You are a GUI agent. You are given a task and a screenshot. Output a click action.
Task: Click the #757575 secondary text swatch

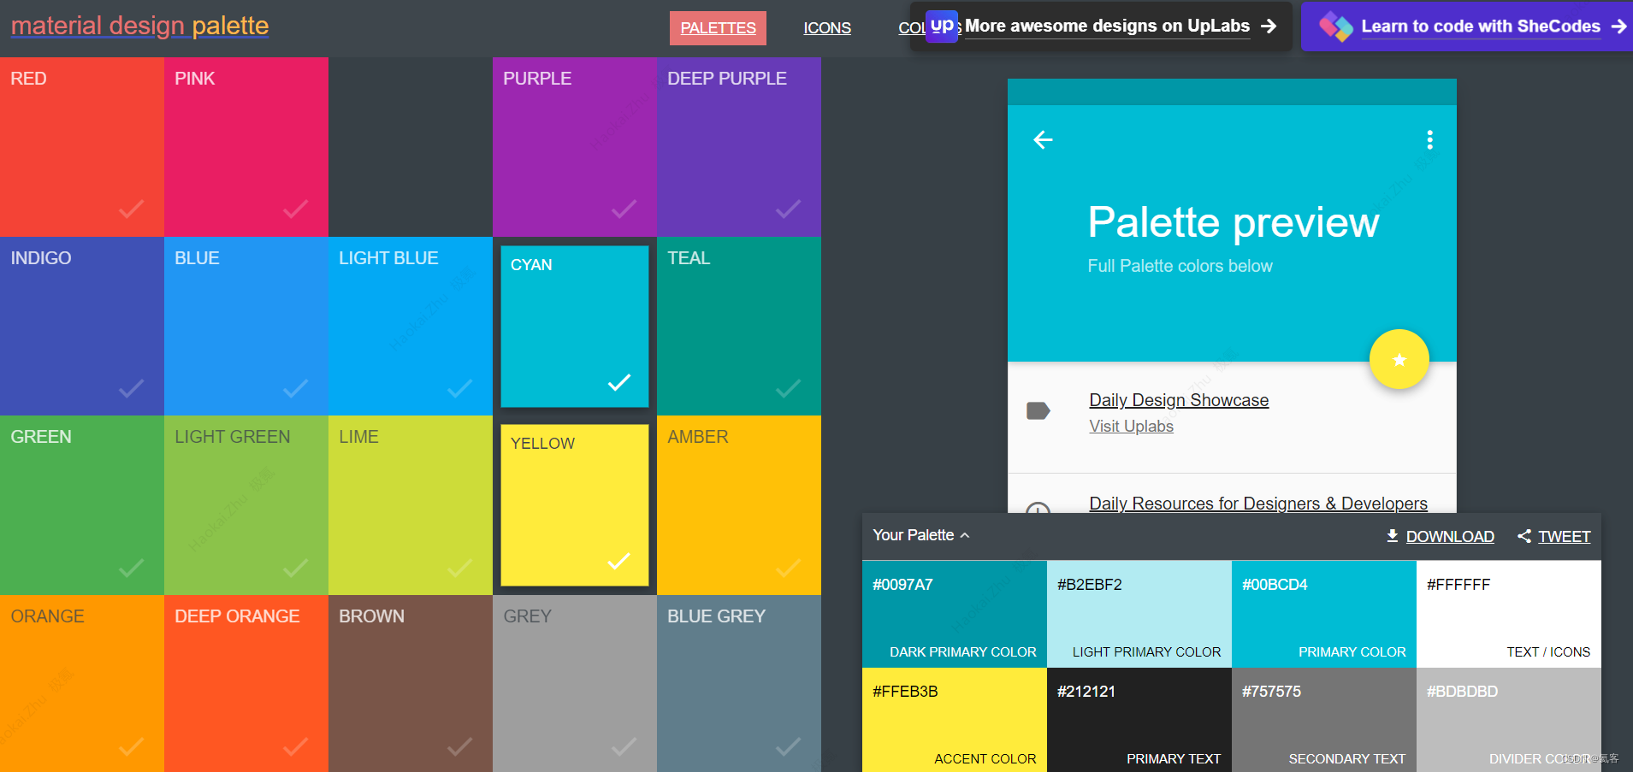pyautogui.click(x=1324, y=720)
